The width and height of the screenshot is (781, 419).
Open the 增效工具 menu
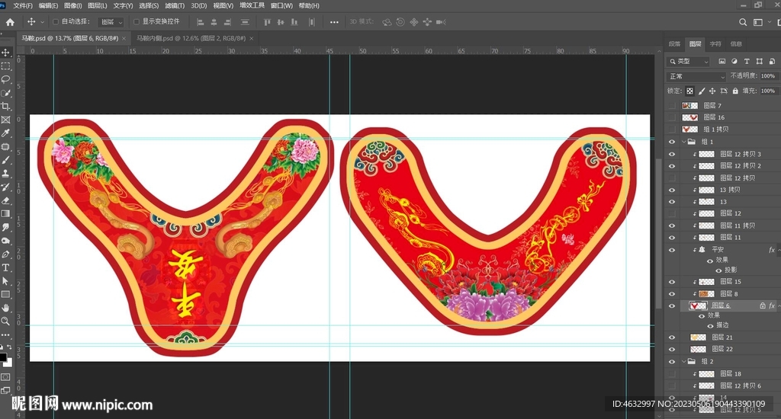[x=252, y=5]
